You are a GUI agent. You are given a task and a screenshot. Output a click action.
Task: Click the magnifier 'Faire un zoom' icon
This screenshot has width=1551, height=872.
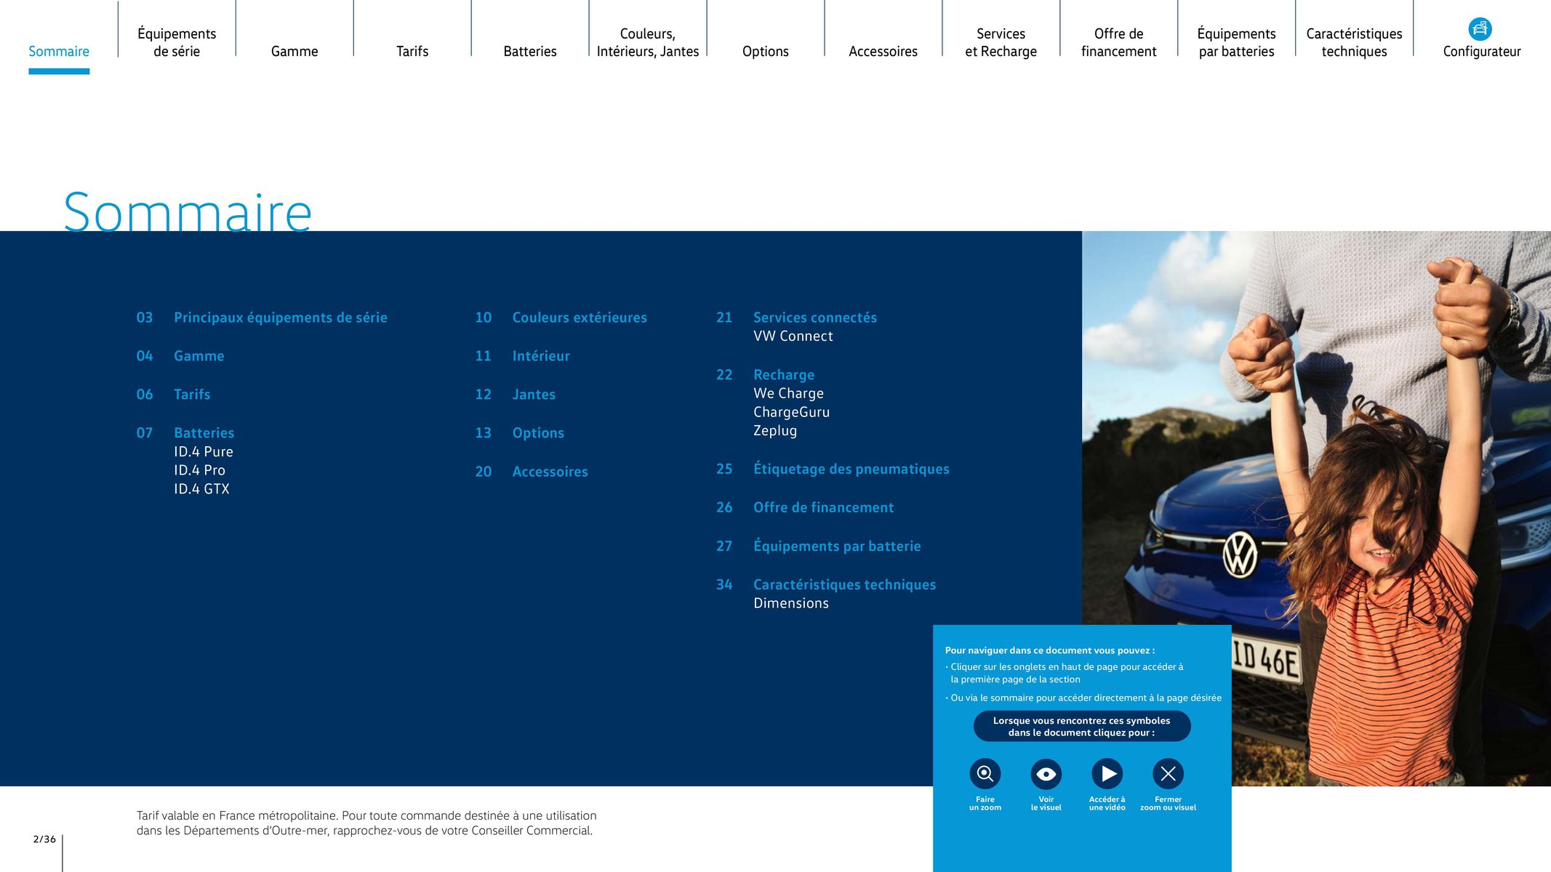985,774
